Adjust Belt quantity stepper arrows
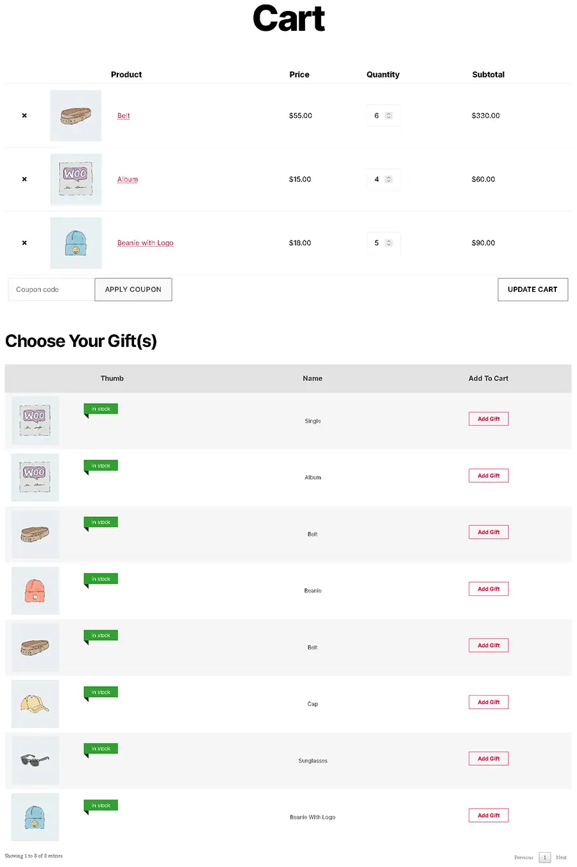This screenshot has height=867, width=577. pyautogui.click(x=389, y=116)
